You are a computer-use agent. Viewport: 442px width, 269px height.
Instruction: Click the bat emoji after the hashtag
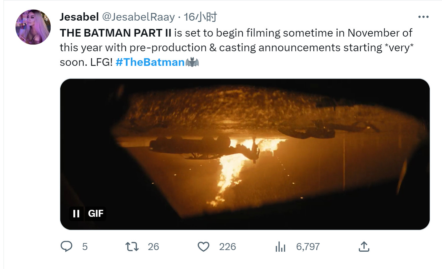tap(192, 62)
